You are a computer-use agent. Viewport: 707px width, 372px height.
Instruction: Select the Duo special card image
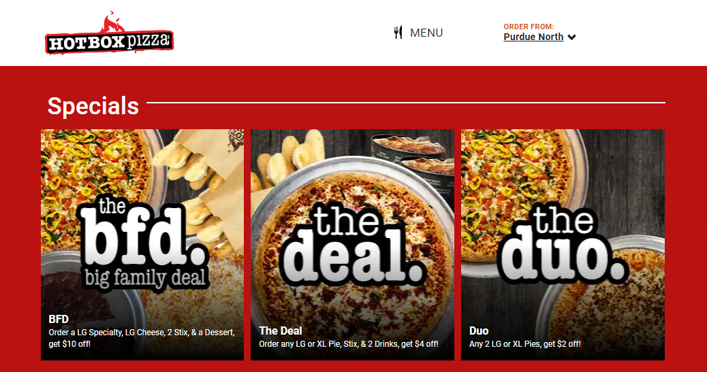point(563,245)
